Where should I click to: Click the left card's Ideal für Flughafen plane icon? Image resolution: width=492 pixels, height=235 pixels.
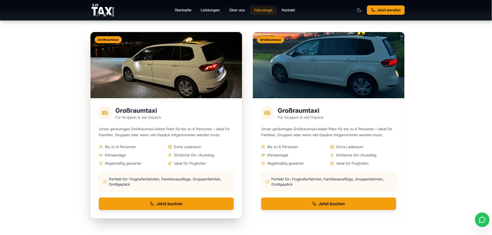[x=170, y=163]
